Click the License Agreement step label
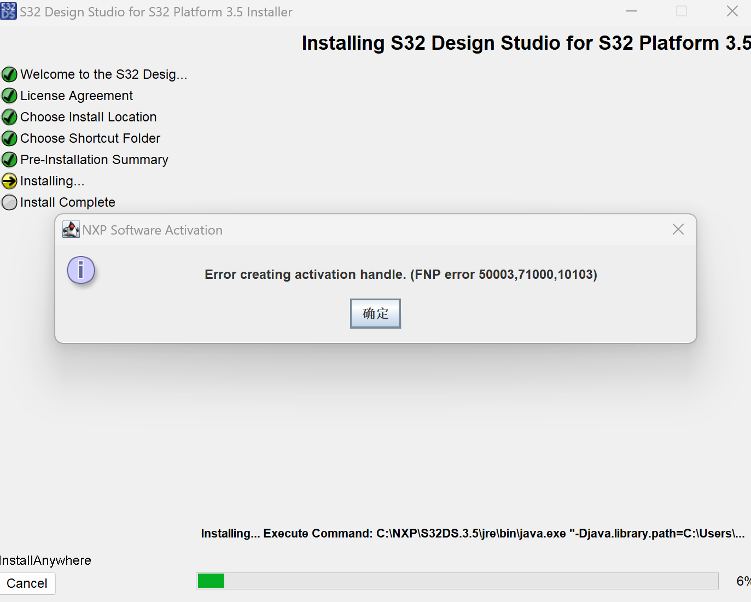Image resolution: width=751 pixels, height=602 pixels. (76, 95)
